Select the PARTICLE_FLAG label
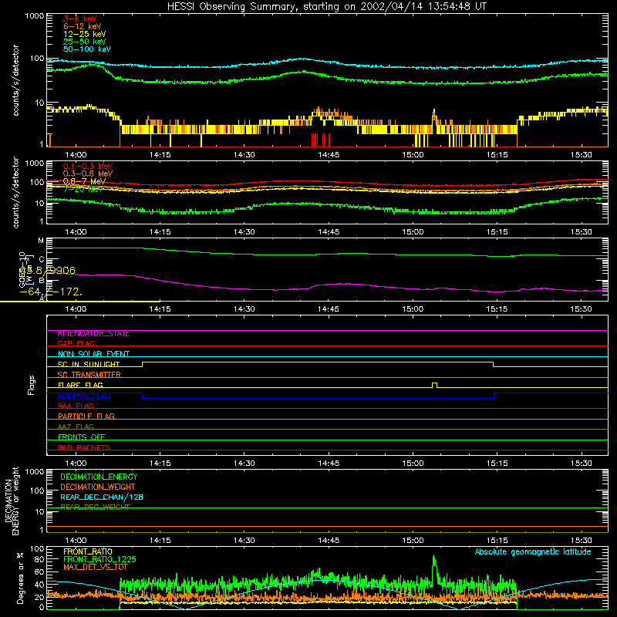617x617 pixels. tap(86, 416)
